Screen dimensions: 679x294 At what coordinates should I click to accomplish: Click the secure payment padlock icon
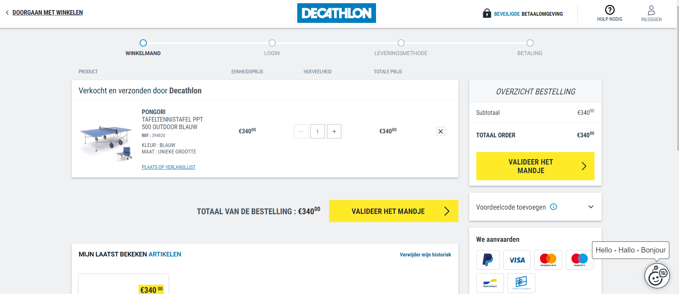(x=487, y=13)
